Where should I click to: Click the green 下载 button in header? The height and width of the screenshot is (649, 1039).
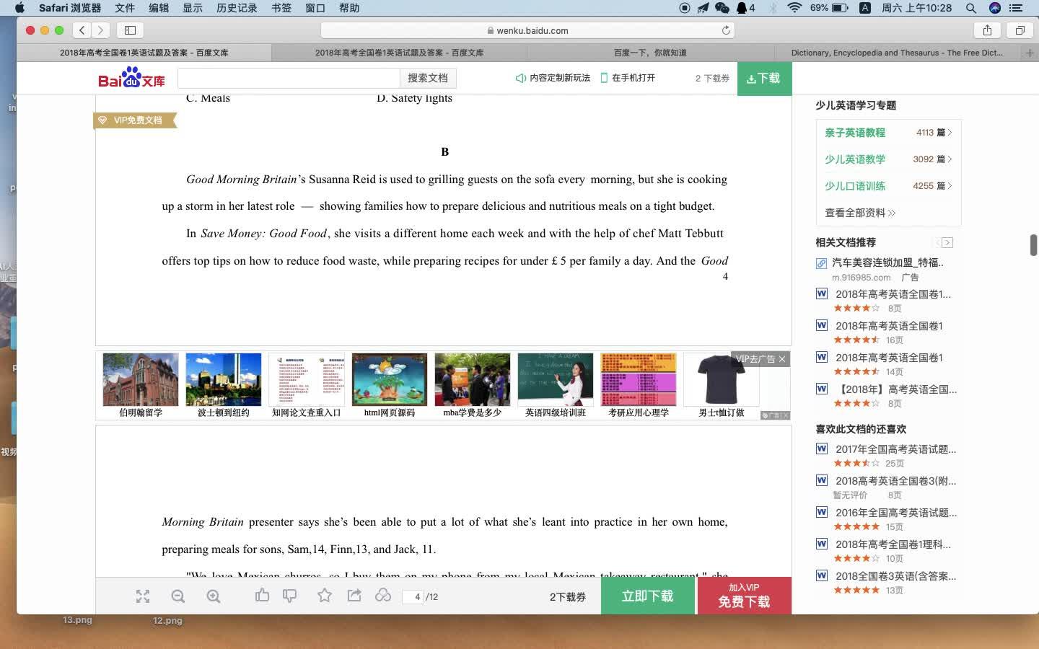point(764,78)
